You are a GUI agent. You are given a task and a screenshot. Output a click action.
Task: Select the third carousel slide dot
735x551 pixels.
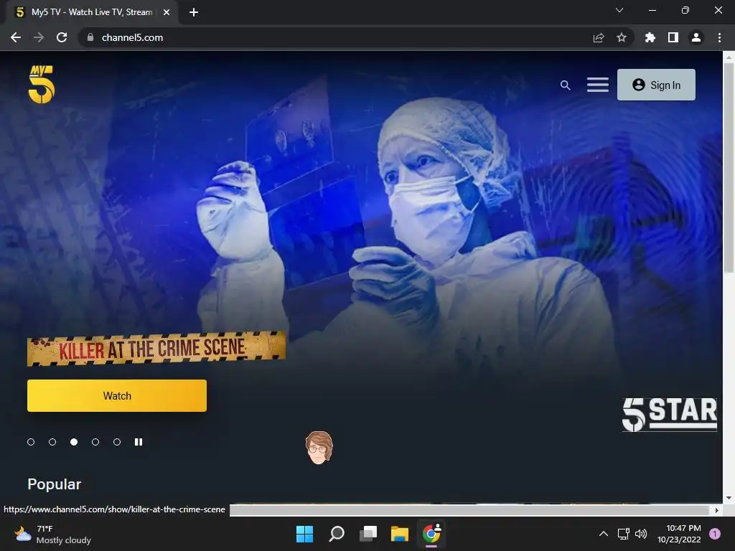coord(74,442)
